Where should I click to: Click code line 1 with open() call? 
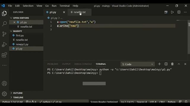76,22
